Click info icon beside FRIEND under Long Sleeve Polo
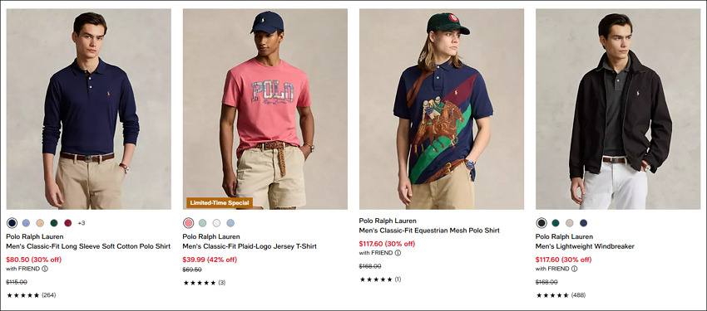The image size is (707, 311). click(x=45, y=269)
